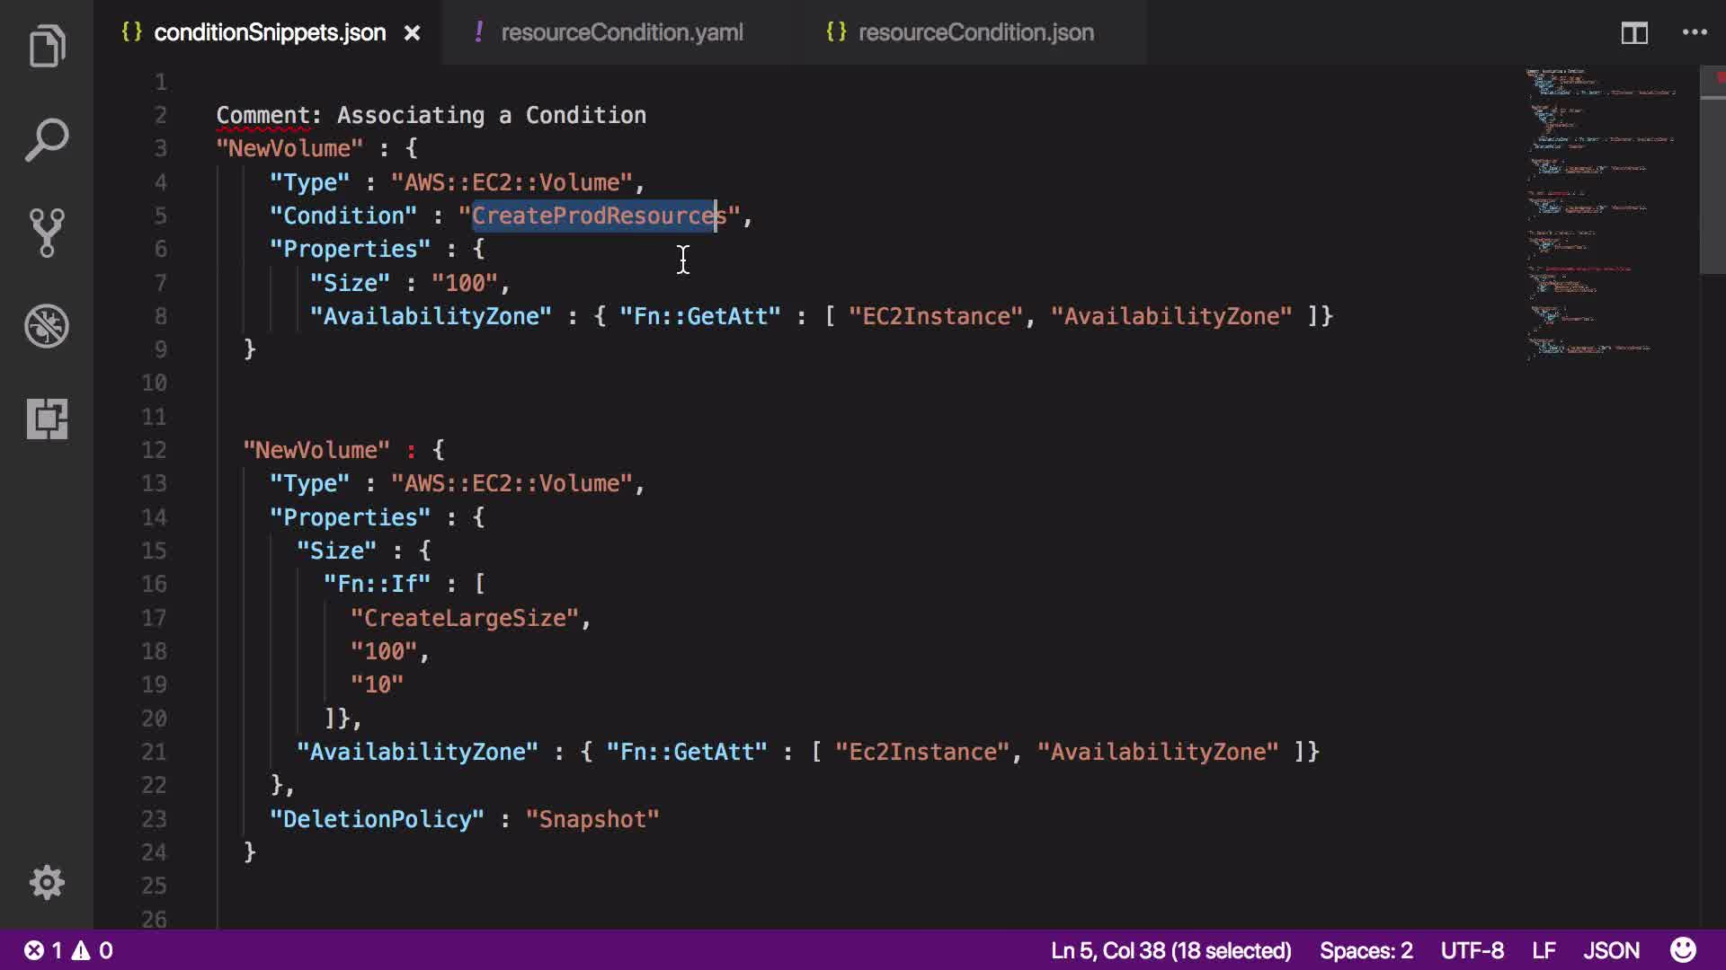Open LF end-of-line selector
The width and height of the screenshot is (1726, 970).
[1544, 950]
